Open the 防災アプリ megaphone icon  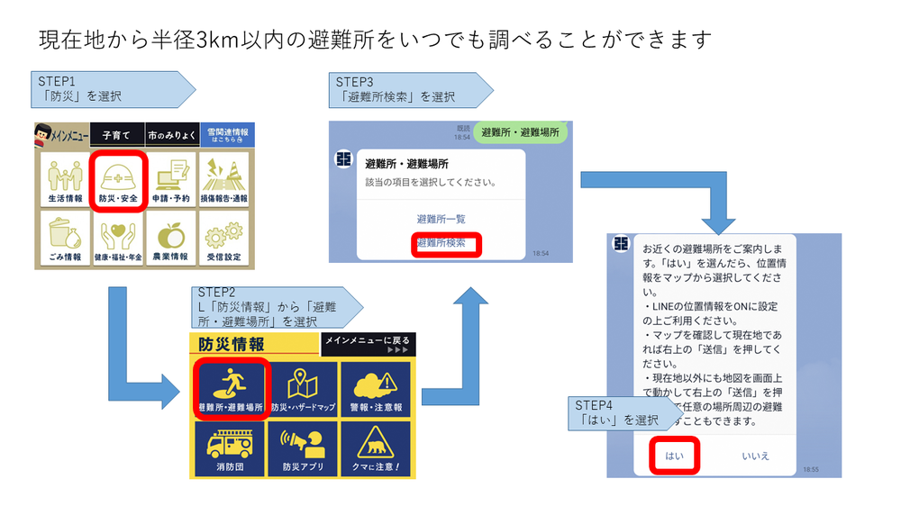coord(304,447)
